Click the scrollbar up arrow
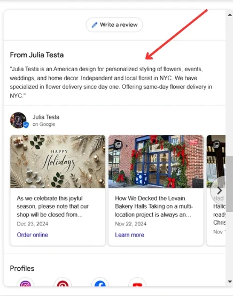This screenshot has height=296, width=233. [230, 15]
